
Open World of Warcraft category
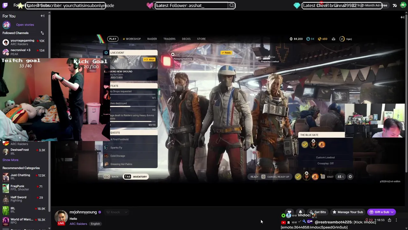click(x=24, y=221)
